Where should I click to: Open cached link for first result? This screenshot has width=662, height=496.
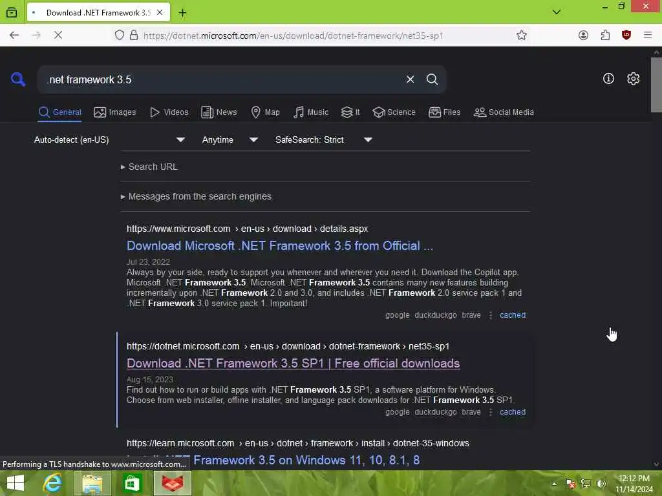513,315
